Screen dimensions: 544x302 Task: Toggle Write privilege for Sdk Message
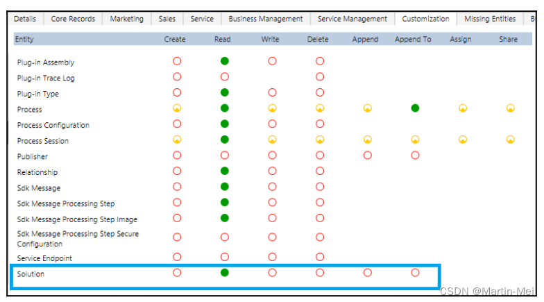pyautogui.click(x=272, y=187)
